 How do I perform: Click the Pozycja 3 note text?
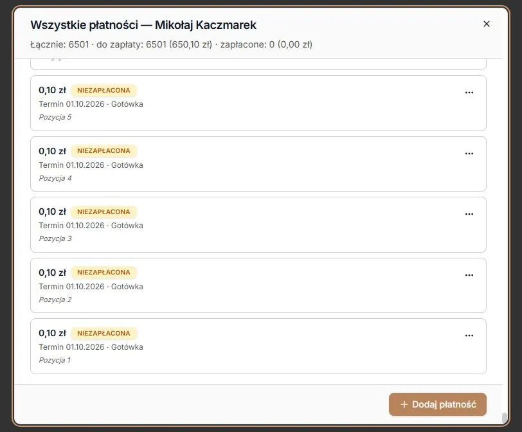point(55,239)
